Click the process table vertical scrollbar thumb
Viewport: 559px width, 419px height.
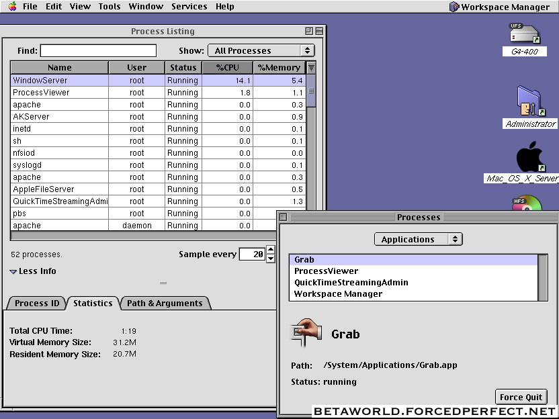click(311, 91)
